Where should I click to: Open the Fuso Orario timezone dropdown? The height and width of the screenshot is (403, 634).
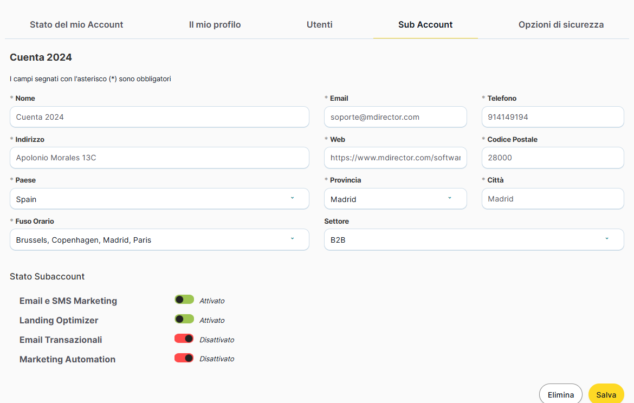coord(159,239)
